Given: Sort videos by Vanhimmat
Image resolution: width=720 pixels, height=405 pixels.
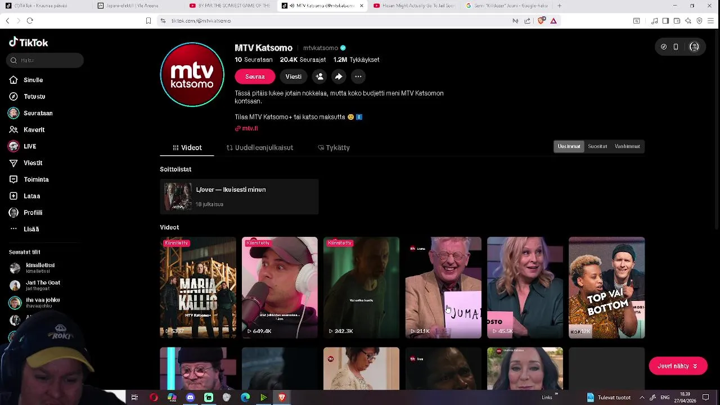Looking at the screenshot, I should pos(627,146).
